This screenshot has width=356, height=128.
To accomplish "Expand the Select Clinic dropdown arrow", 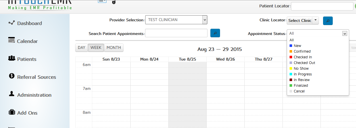I will click(x=316, y=20).
